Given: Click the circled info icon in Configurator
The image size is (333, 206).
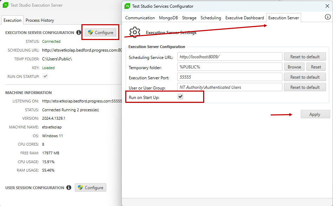Looking at the screenshot, I should pyautogui.click(x=328, y=17).
